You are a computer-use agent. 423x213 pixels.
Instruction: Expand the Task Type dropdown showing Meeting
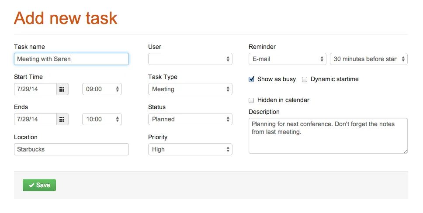coord(190,89)
